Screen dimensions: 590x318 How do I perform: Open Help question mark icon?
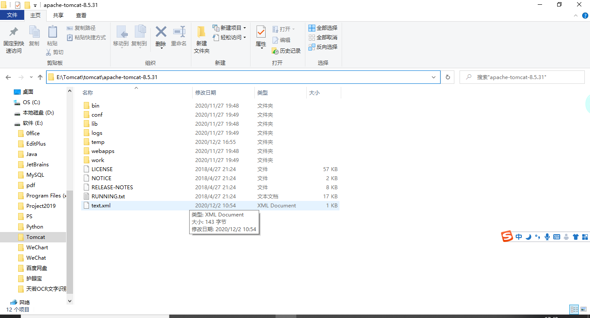(585, 15)
